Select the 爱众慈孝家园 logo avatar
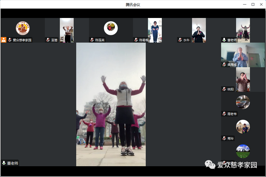Screen dimensions: 266x177 [x=23, y=28]
